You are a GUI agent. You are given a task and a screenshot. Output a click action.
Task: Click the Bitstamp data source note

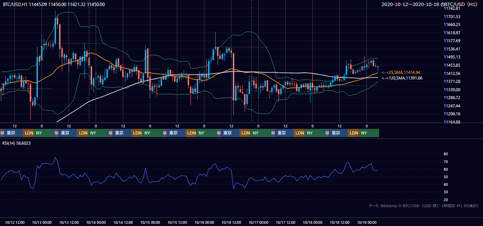(x=424, y=206)
